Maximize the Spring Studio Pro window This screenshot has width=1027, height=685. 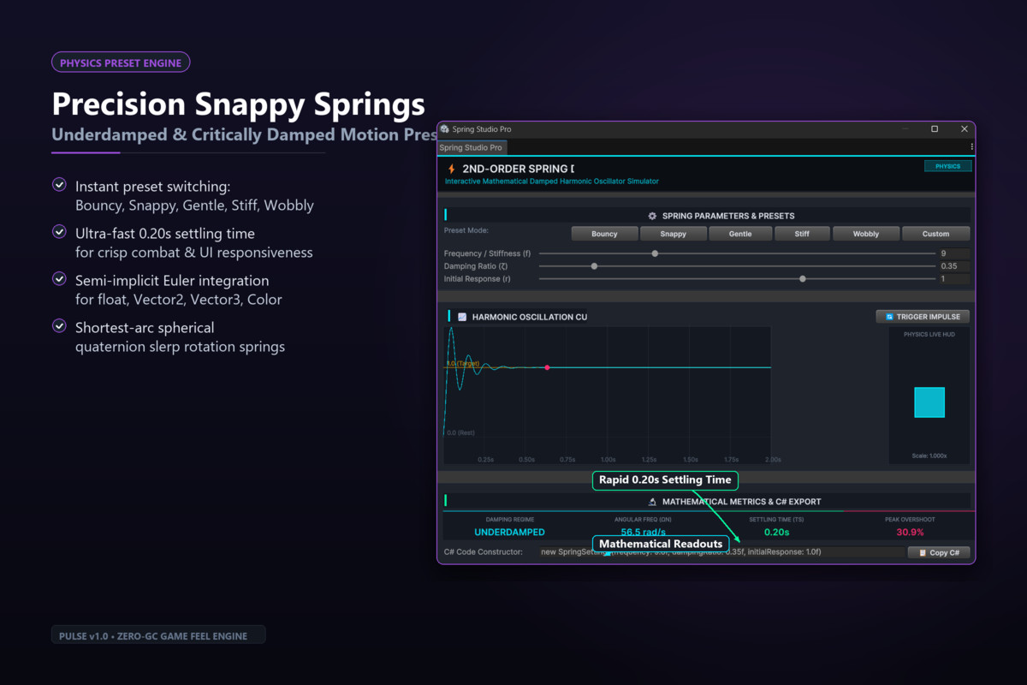[935, 129]
